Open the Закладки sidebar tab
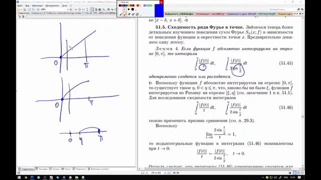This screenshot has height=180, width=321. tap(42, 169)
